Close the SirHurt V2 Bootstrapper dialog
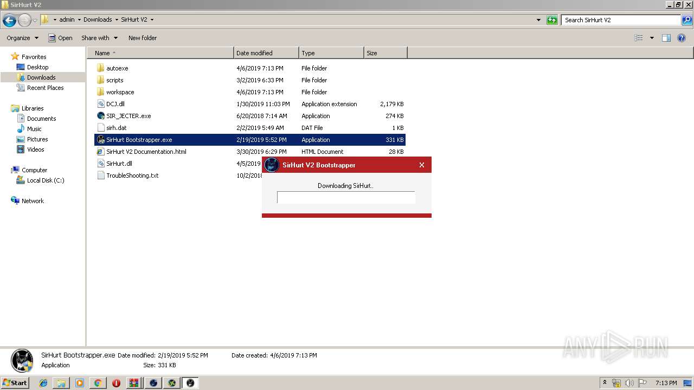This screenshot has width=694, height=390. point(422,165)
